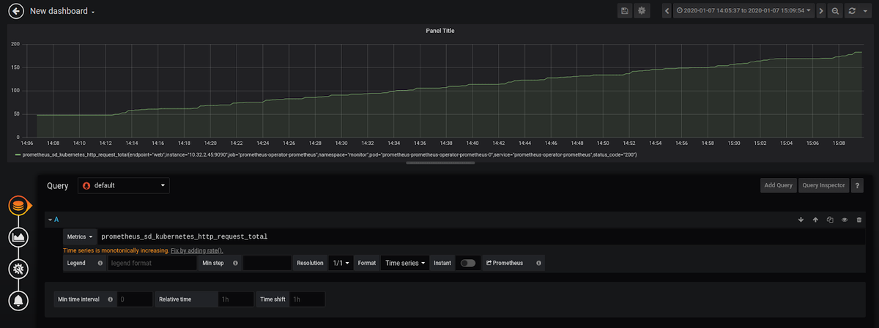Open the Resolution 1/1 dropdown
This screenshot has width=879, height=328.
(341, 263)
